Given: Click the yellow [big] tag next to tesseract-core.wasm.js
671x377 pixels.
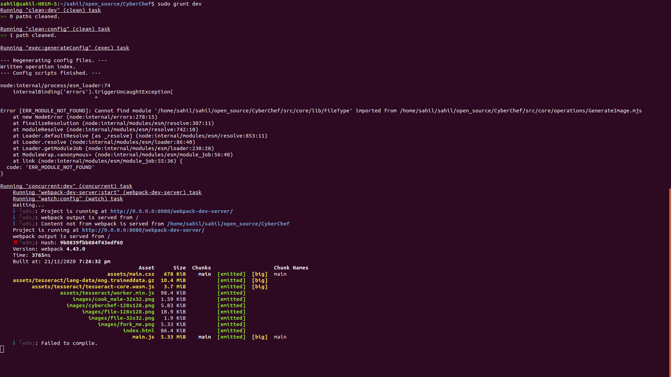Looking at the screenshot, I should (260, 287).
